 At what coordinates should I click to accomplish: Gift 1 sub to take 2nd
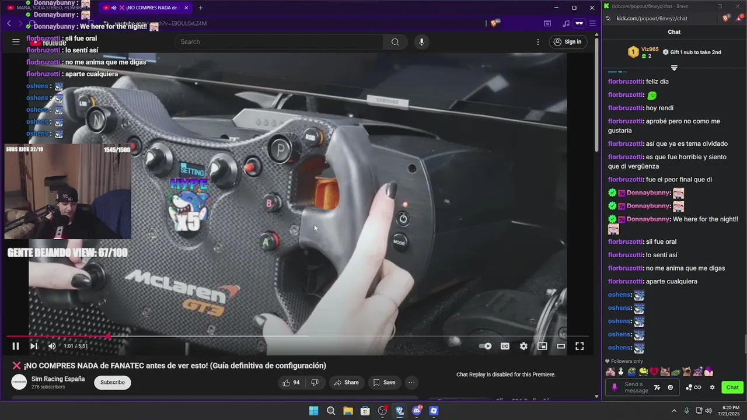(692, 52)
